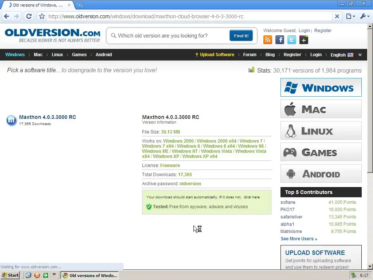Open the browser page menu icon
Viewport: 373px width, 280px height.
pos(350,16)
